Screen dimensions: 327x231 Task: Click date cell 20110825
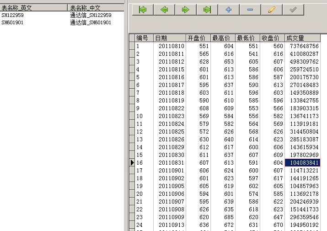pos(170,131)
